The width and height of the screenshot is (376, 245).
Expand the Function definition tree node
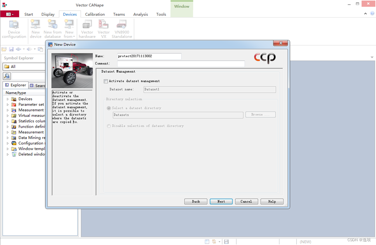click(x=8, y=127)
